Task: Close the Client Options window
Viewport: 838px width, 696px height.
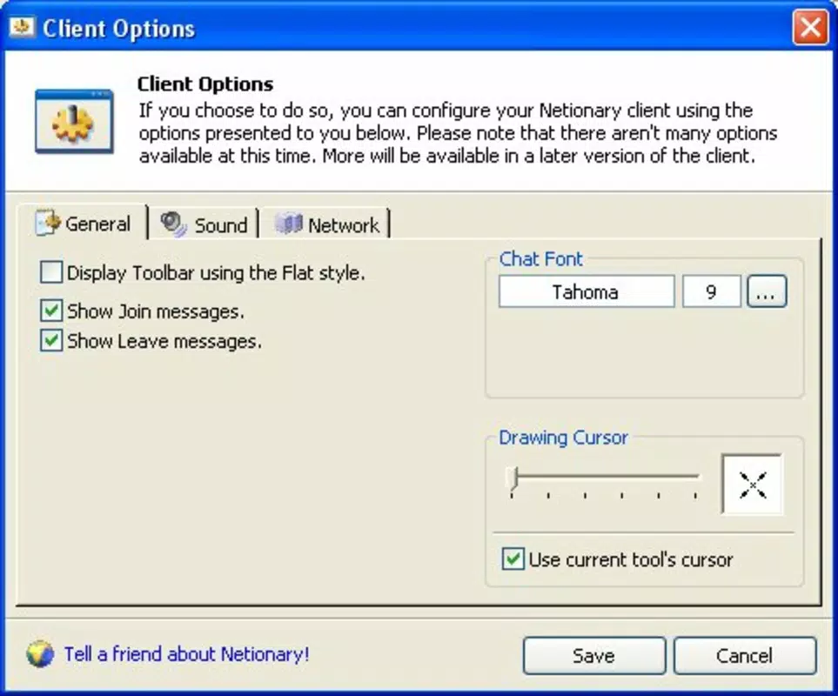Action: point(810,27)
